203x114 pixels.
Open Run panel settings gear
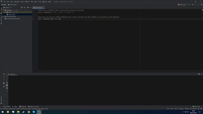pyautogui.click(x=199, y=74)
